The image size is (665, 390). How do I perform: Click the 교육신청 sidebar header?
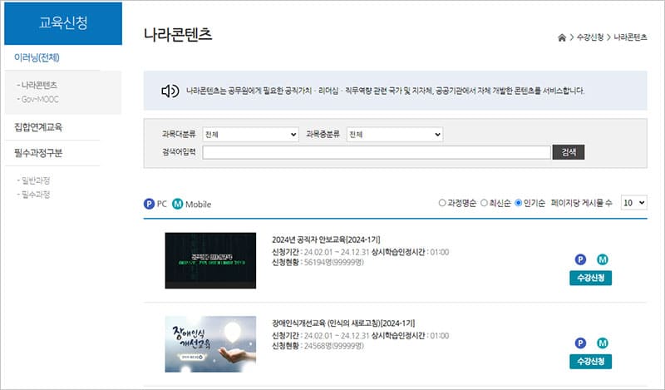63,23
